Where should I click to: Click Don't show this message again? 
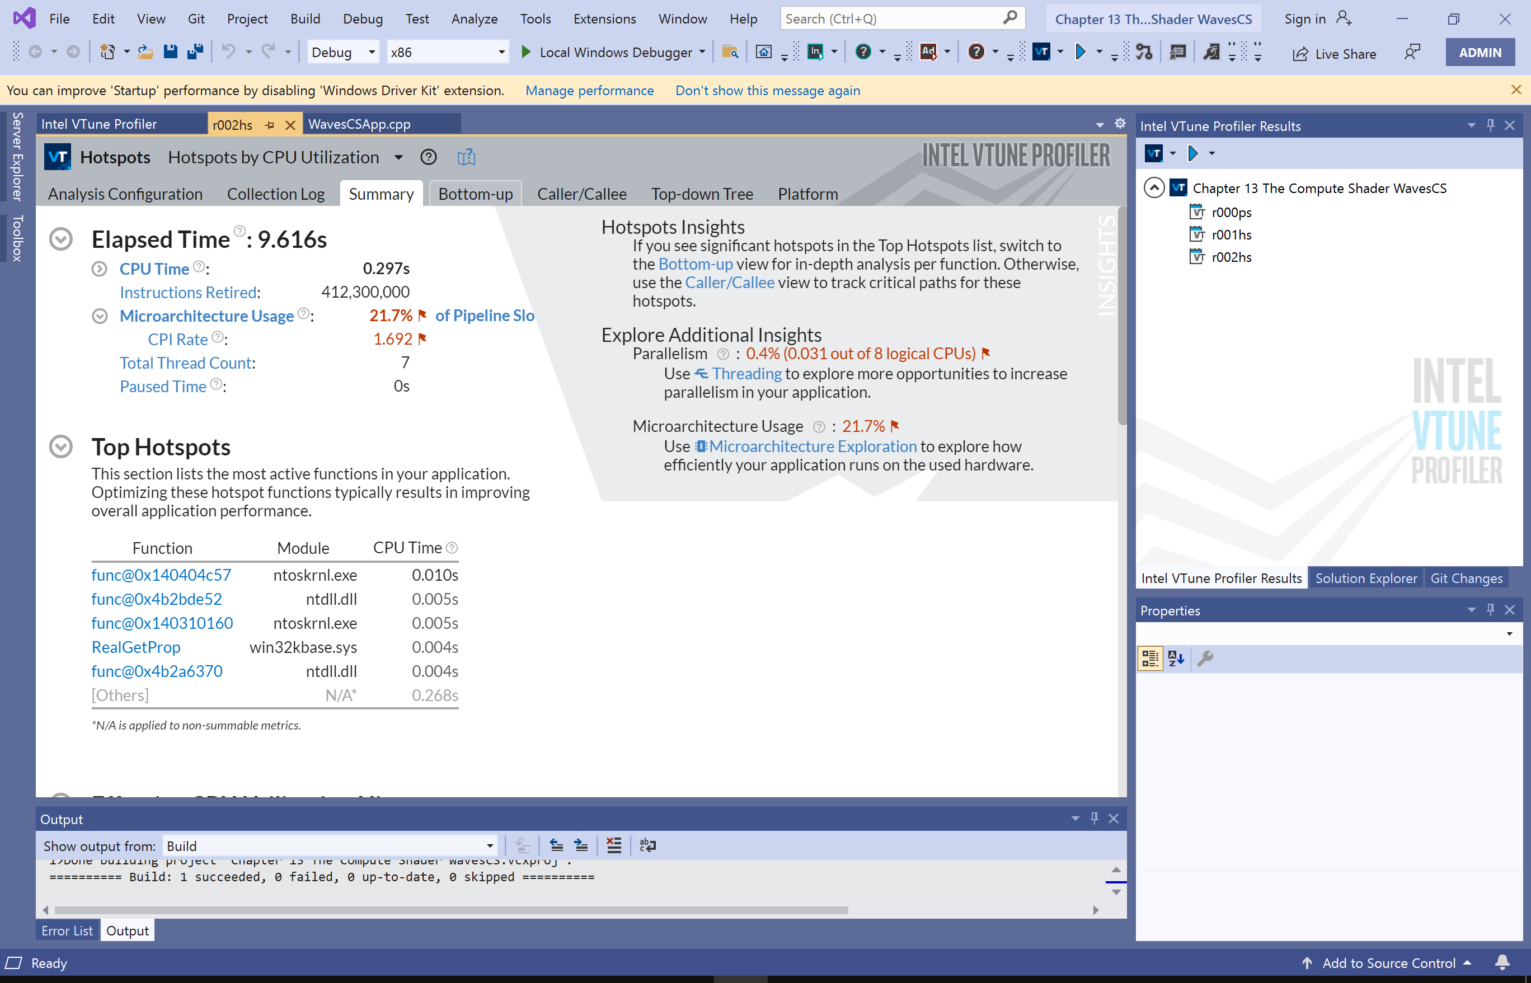coord(767,91)
